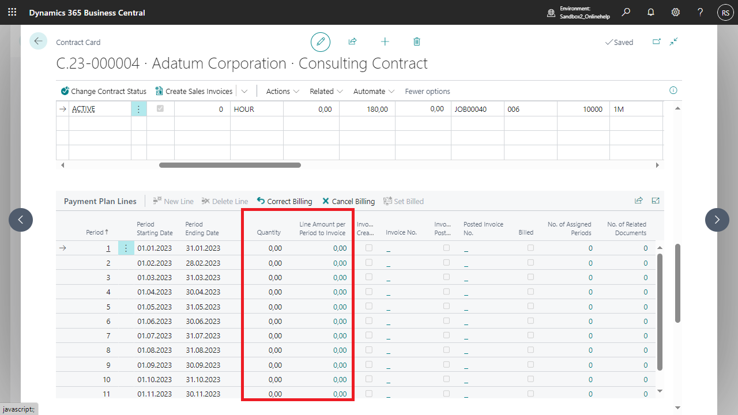Collapse the page with the shrink arrows icon
Image resolution: width=738 pixels, height=415 pixels.
(x=674, y=41)
